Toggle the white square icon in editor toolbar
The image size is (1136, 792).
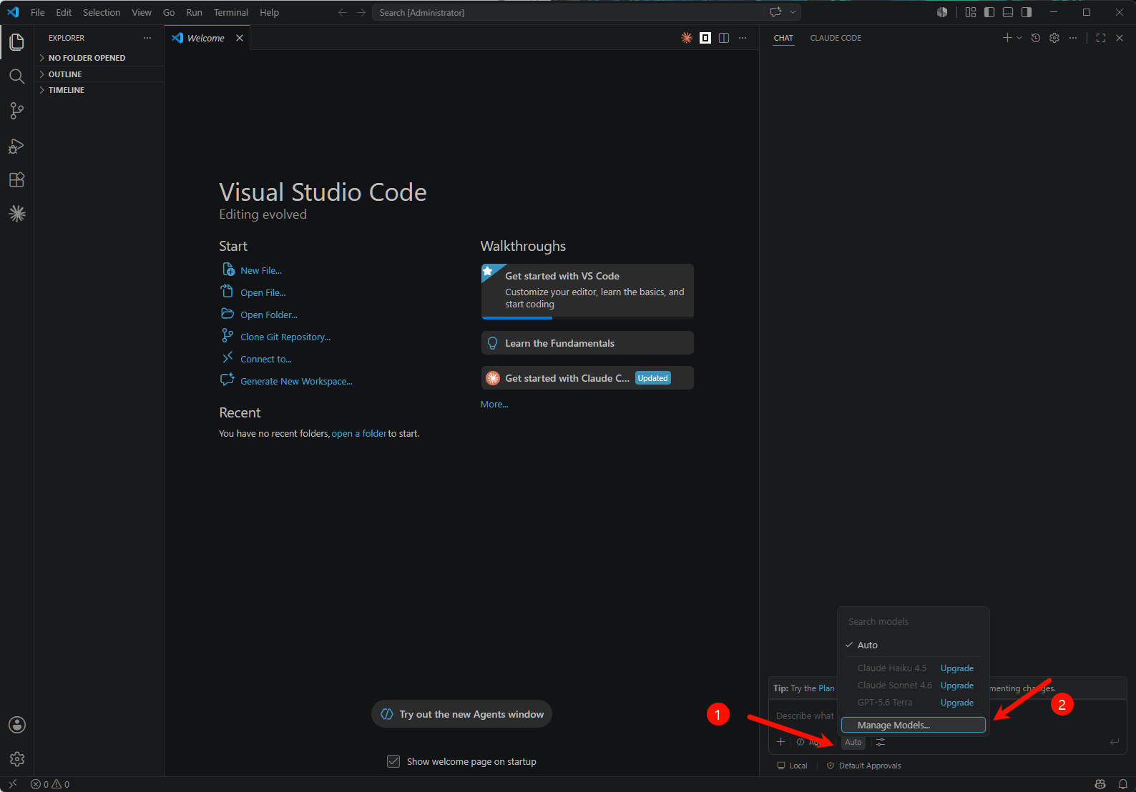coord(705,38)
